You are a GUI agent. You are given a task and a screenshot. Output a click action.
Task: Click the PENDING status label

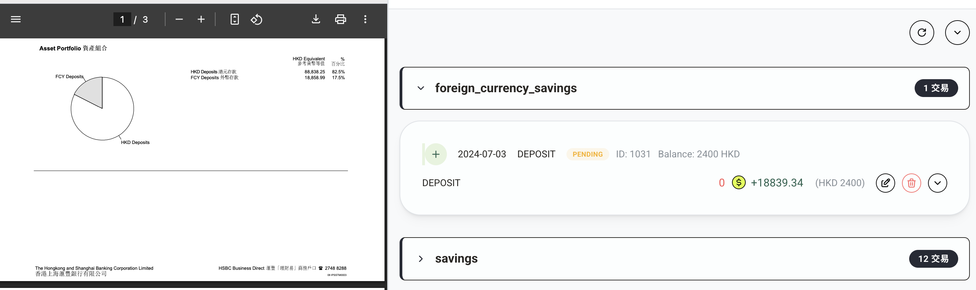[x=587, y=154]
